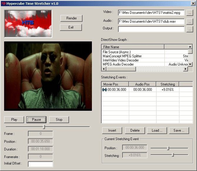Click the +9.016% stretching cell
197x171 pixels.
click(x=168, y=90)
